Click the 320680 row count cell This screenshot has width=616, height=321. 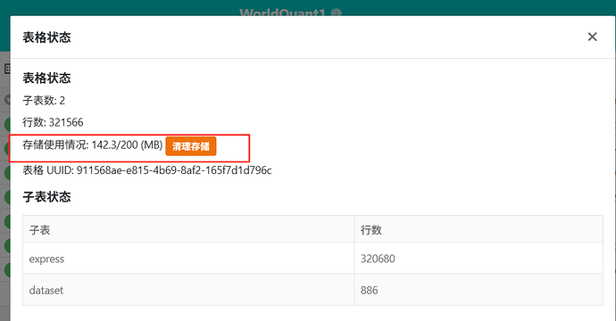pos(378,259)
